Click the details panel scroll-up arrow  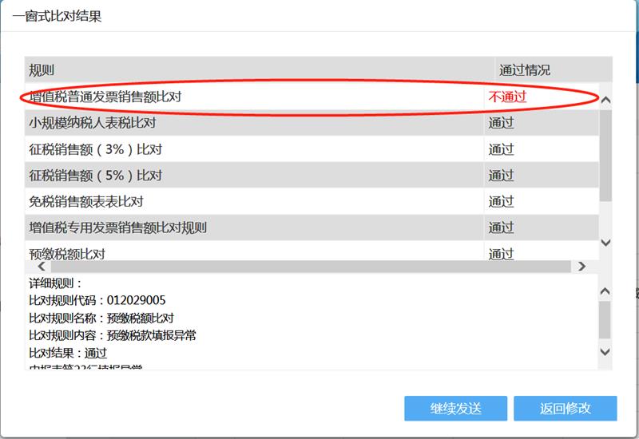[605, 291]
